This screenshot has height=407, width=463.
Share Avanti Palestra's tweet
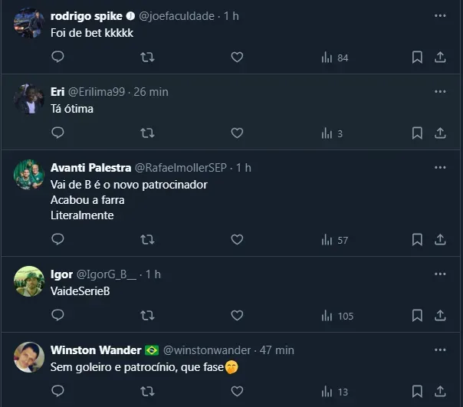(x=441, y=240)
